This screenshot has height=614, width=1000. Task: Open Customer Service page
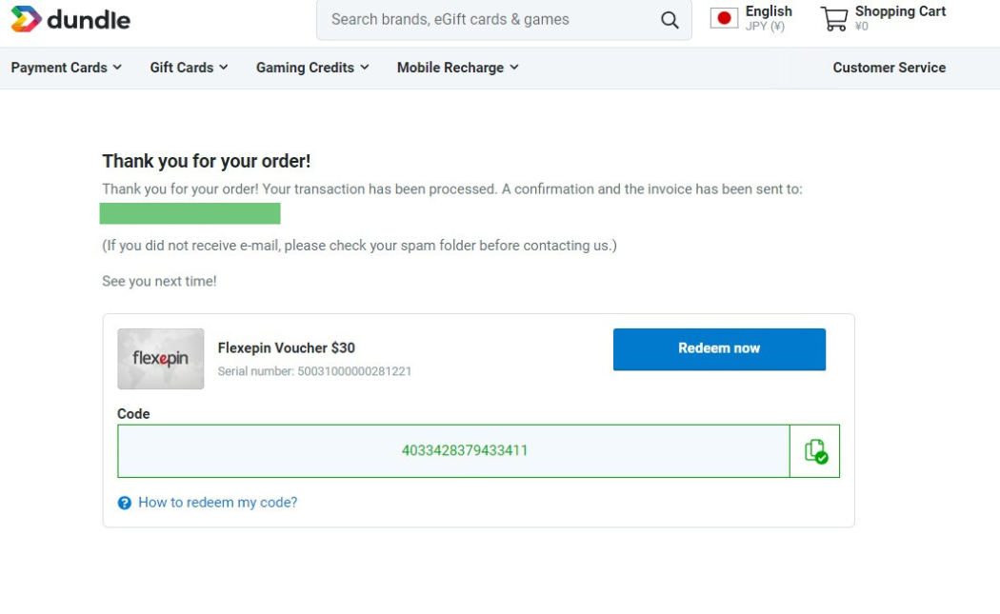[x=889, y=68]
